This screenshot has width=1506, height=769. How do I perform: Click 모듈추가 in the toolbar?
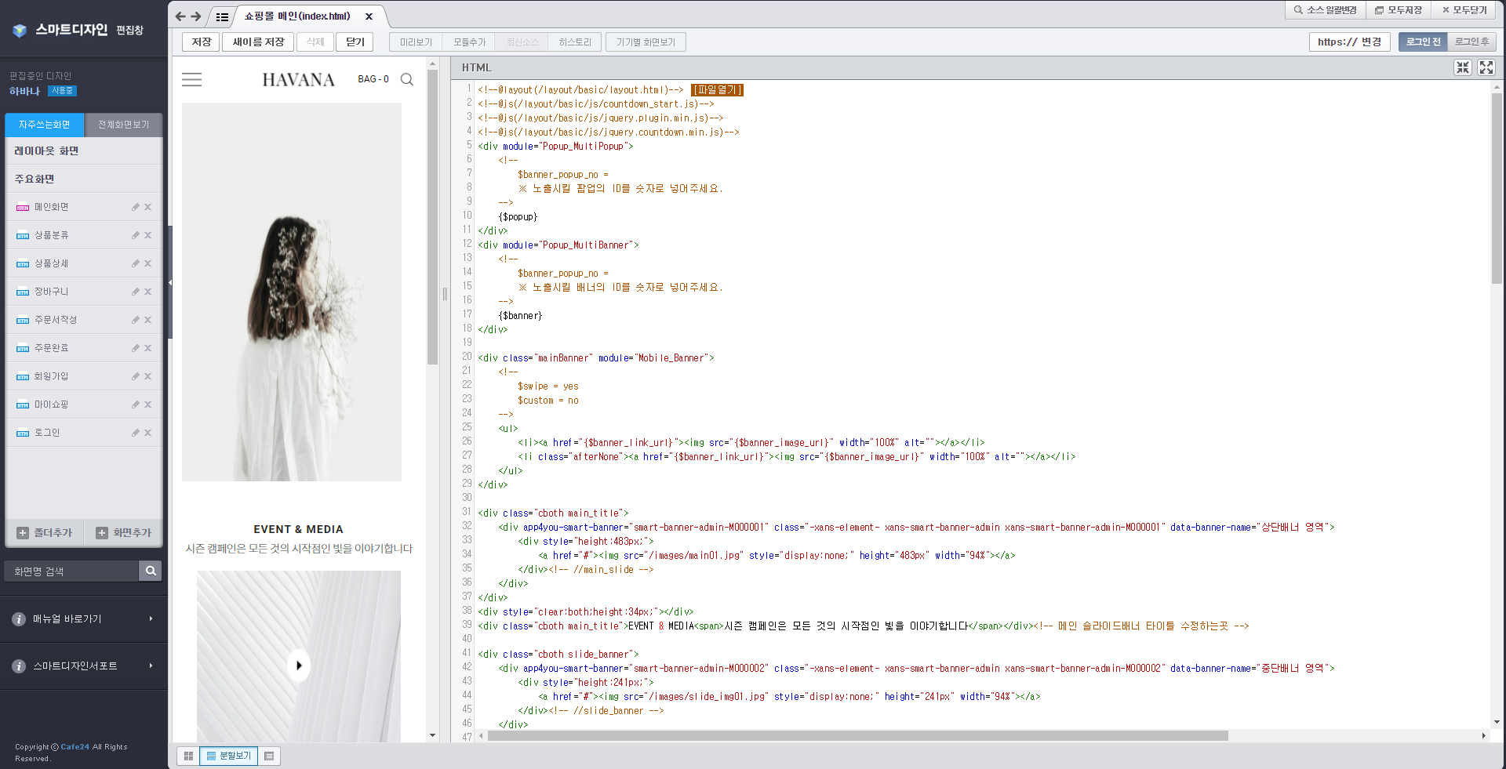469,42
